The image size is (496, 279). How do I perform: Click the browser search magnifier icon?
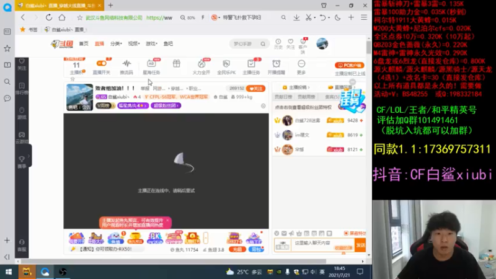tap(283, 17)
